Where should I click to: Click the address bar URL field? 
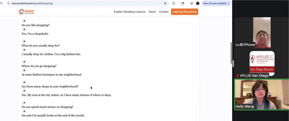pos(85,3)
